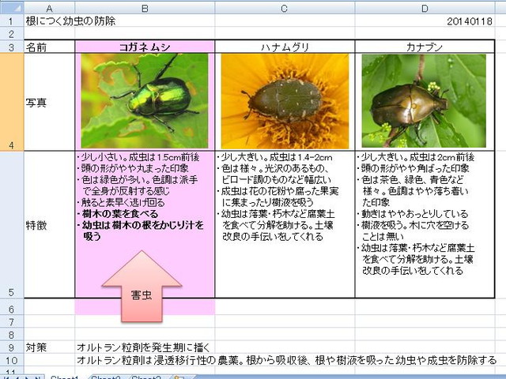Select row 5 header
506x379 pixels.
point(12,224)
